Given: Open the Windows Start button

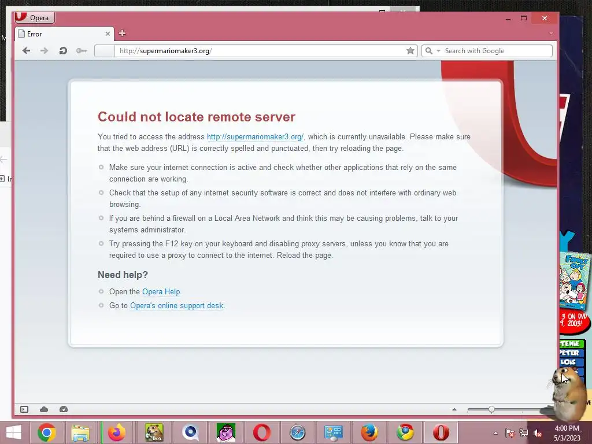Looking at the screenshot, I should [x=14, y=432].
